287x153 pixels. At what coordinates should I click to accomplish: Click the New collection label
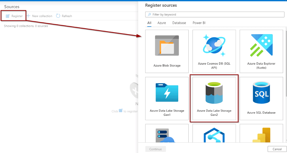pyautogui.click(x=42, y=16)
